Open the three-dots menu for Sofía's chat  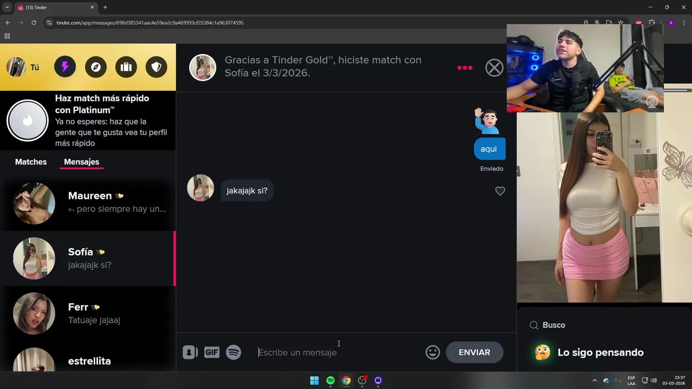[x=465, y=68]
